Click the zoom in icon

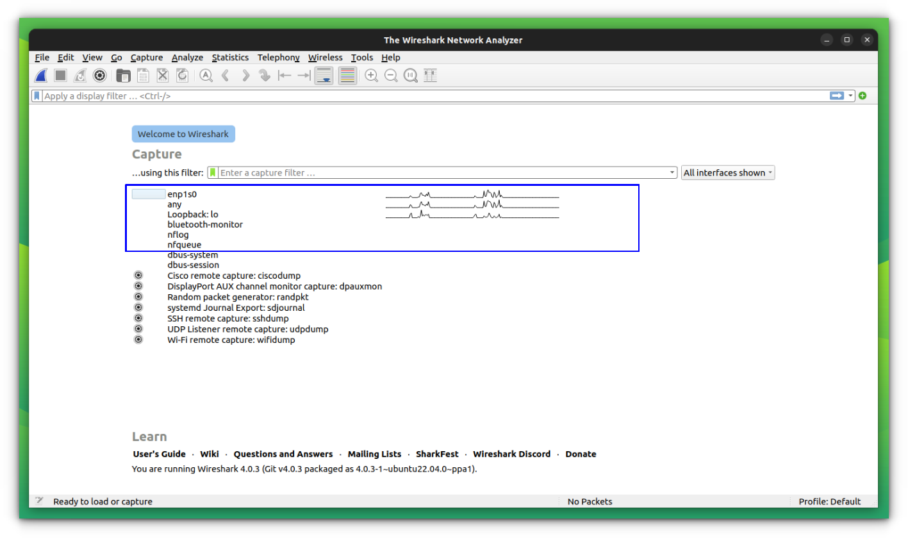pyautogui.click(x=371, y=76)
